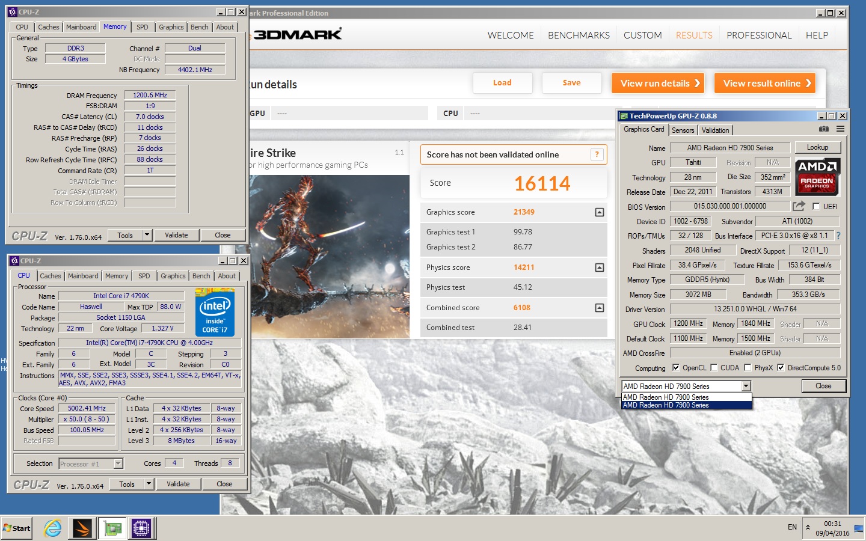This screenshot has height=541, width=866.
Task: Expand the Physics score details
Action: click(600, 267)
